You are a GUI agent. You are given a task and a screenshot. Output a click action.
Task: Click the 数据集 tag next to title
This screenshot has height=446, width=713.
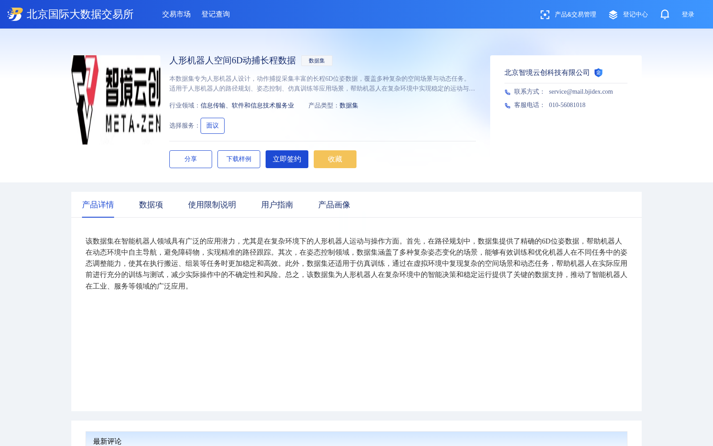point(317,61)
